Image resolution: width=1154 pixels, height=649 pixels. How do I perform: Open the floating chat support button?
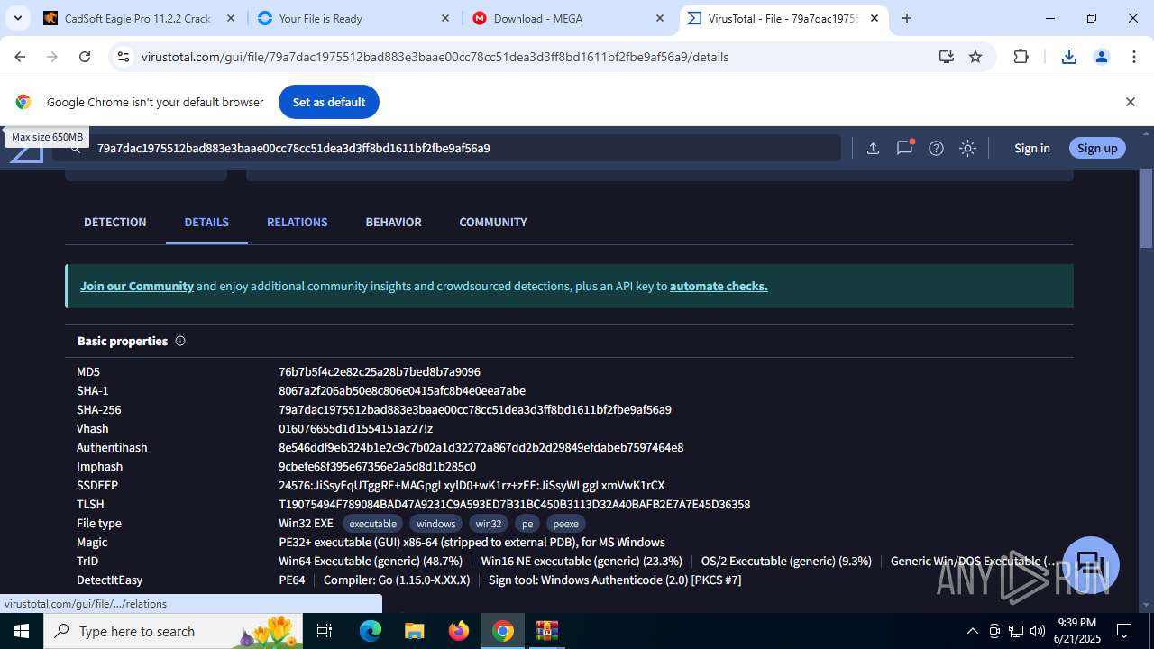coord(1091,565)
